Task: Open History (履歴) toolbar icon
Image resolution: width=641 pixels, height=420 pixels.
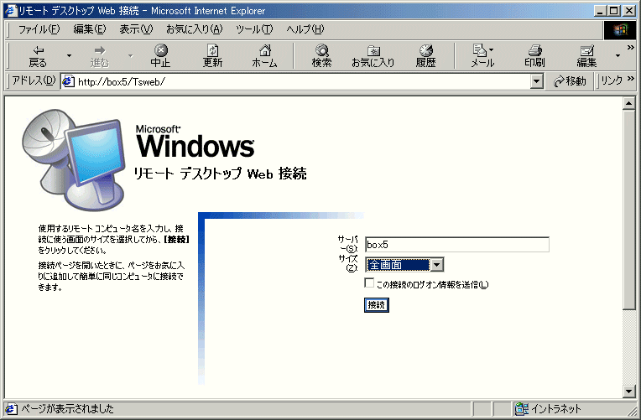Action: (425, 55)
